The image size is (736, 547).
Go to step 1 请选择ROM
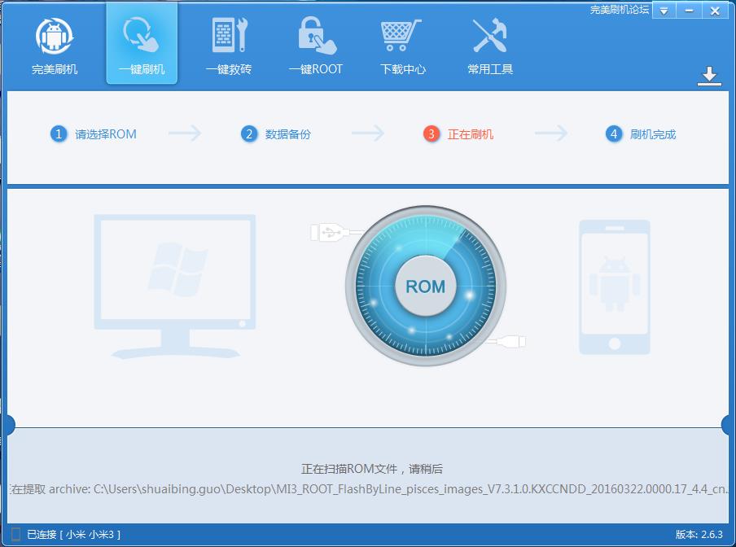(x=94, y=134)
